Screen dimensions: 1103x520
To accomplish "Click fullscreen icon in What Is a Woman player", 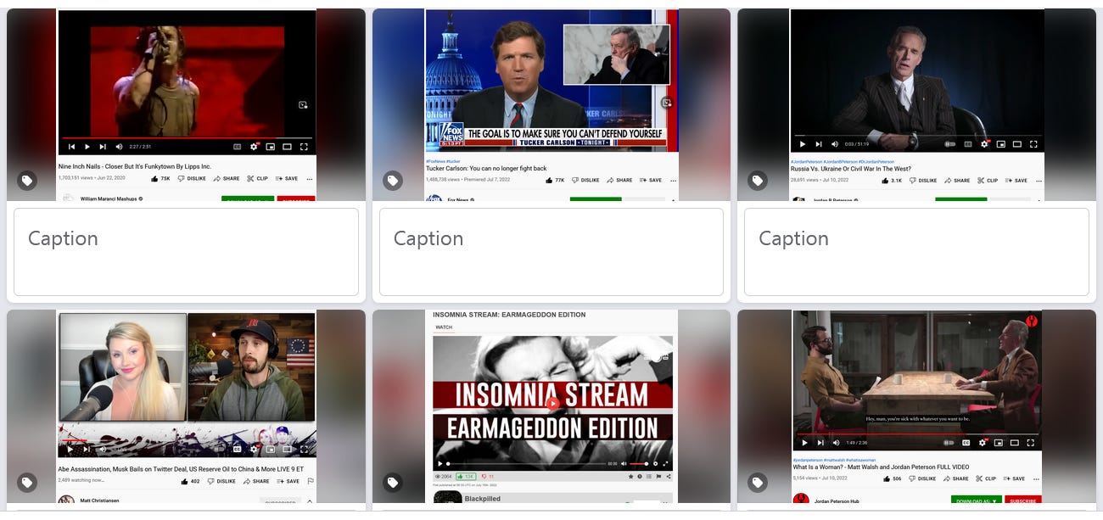I will pyautogui.click(x=1031, y=442).
